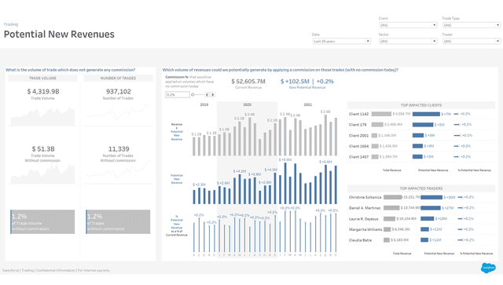The image size is (503, 285).
Task: Select Daniel A. Martinez trader row
Action: tap(421, 208)
